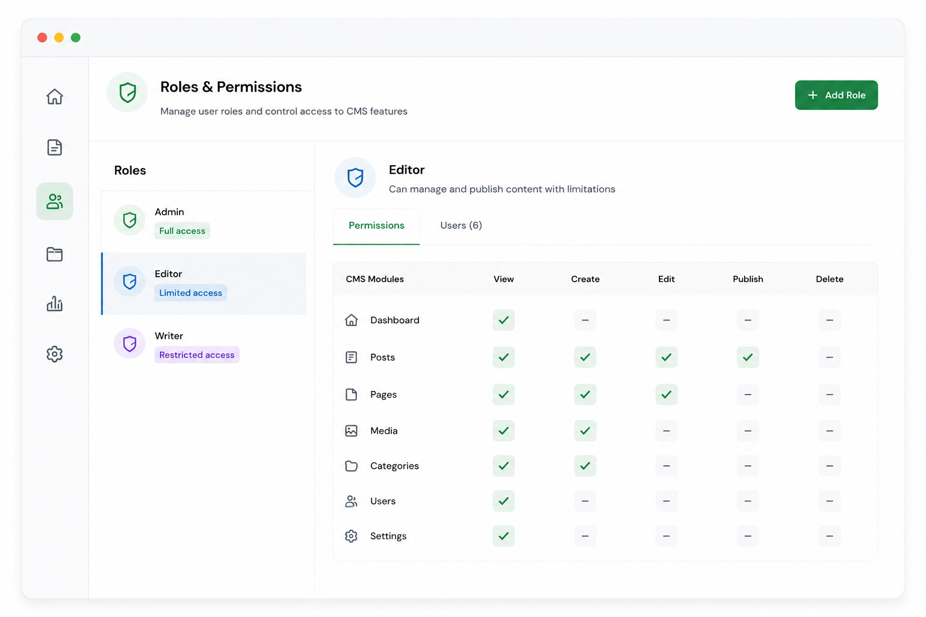Click the Edit column header
The width and height of the screenshot is (926, 617).
[666, 279]
